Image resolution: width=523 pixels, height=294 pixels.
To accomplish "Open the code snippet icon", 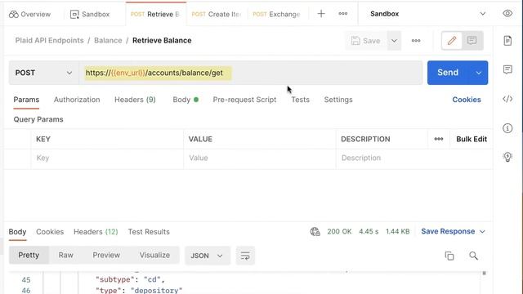I will click(x=507, y=99).
